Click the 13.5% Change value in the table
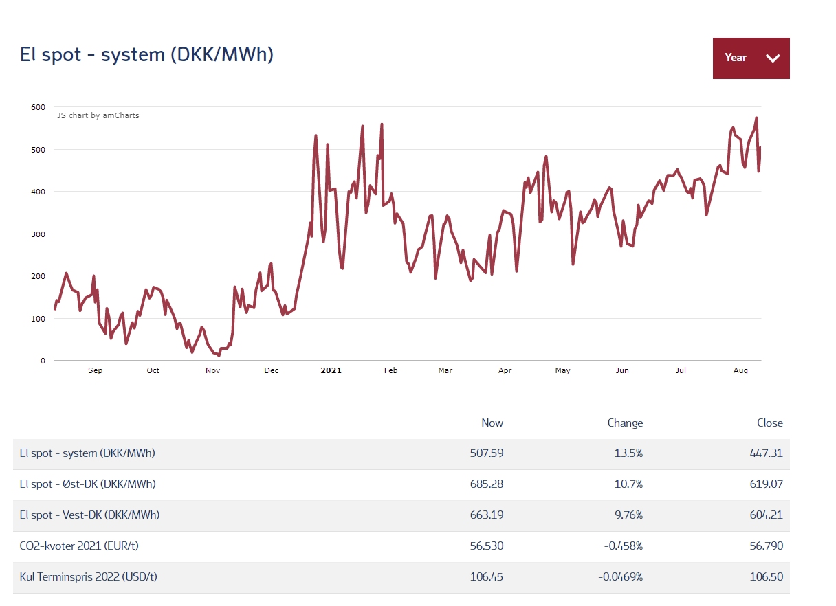Viewport: 836px width, 606px height. pos(628,453)
